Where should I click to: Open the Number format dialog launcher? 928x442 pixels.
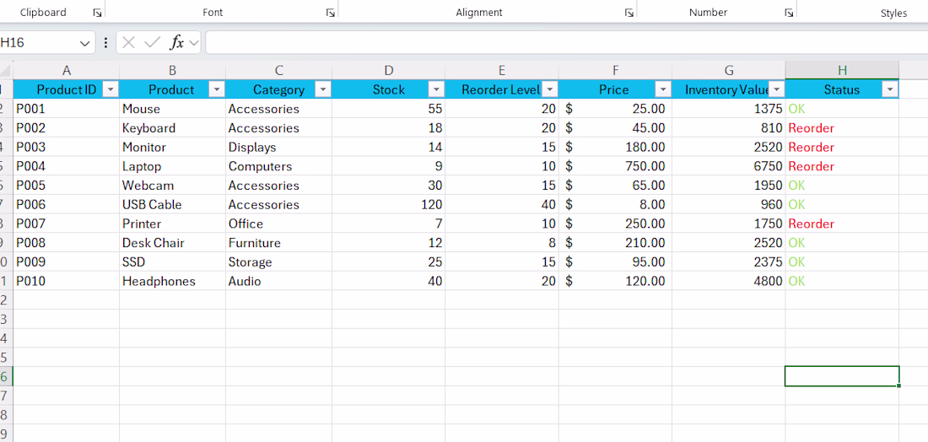pos(788,13)
